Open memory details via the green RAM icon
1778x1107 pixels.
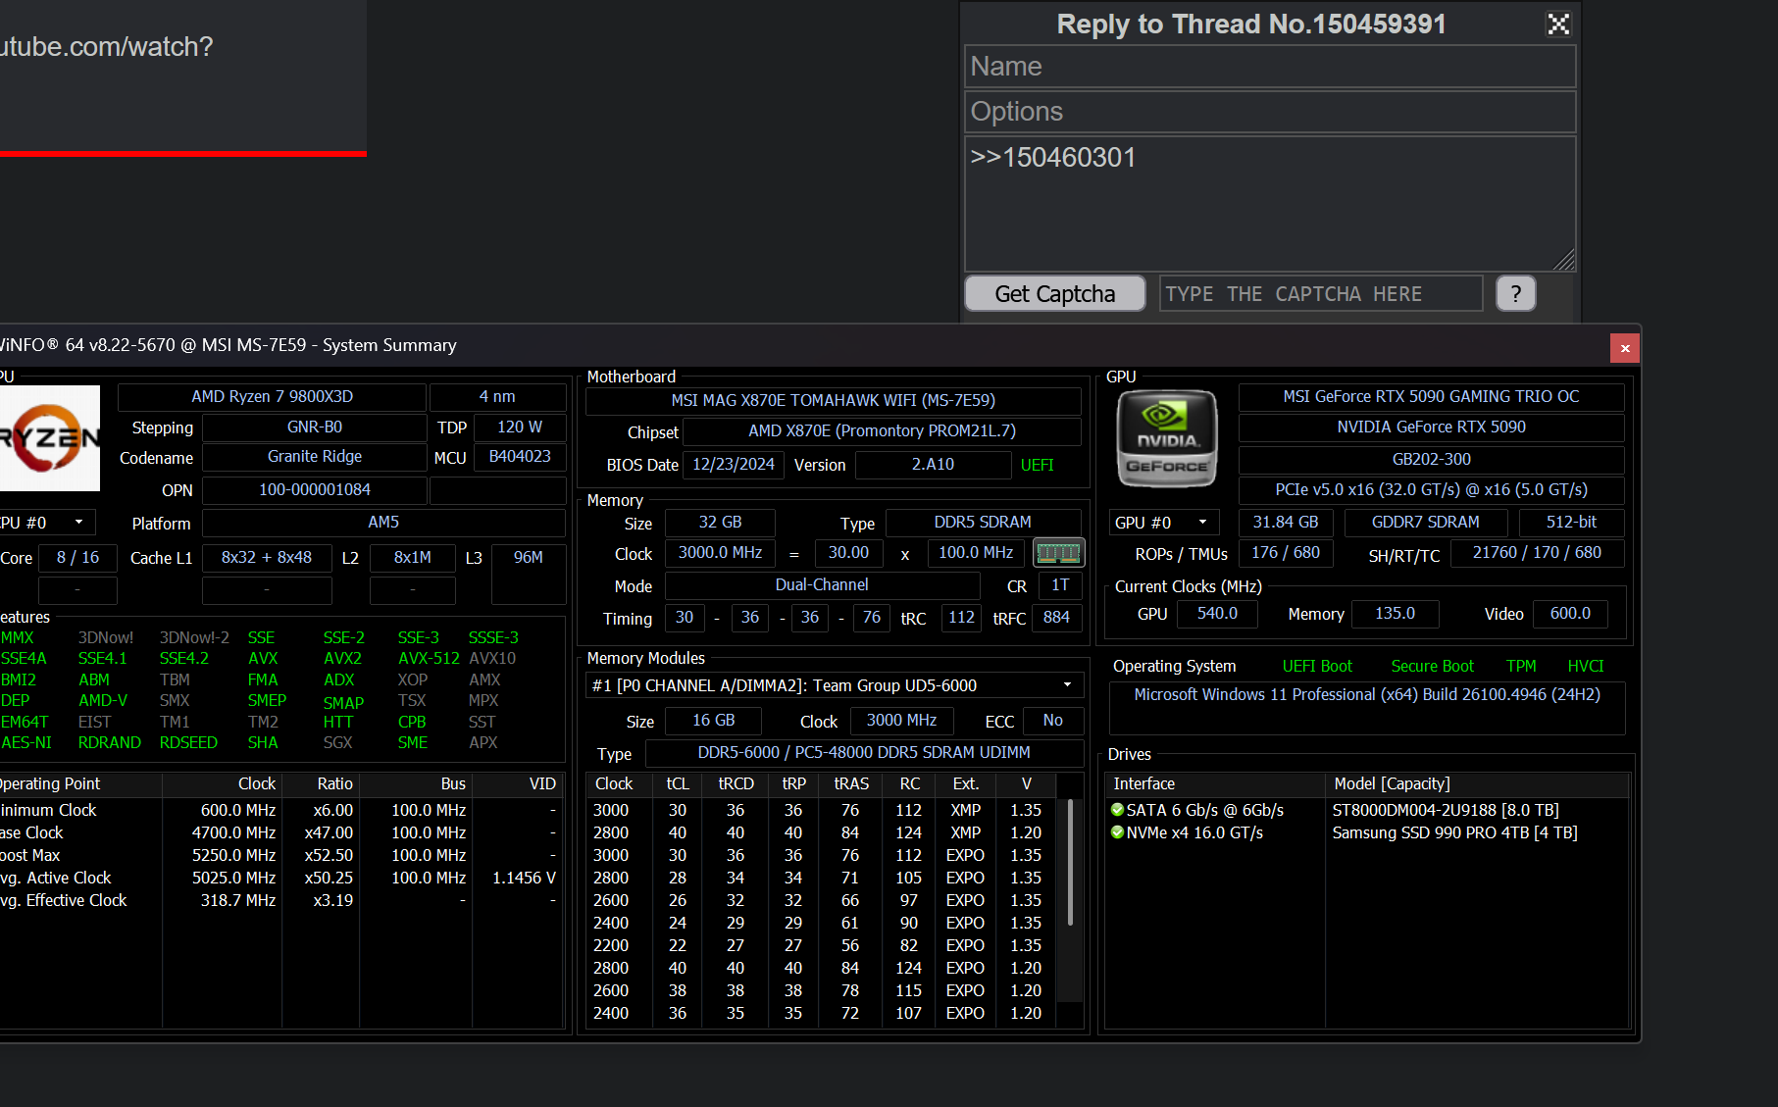point(1058,553)
